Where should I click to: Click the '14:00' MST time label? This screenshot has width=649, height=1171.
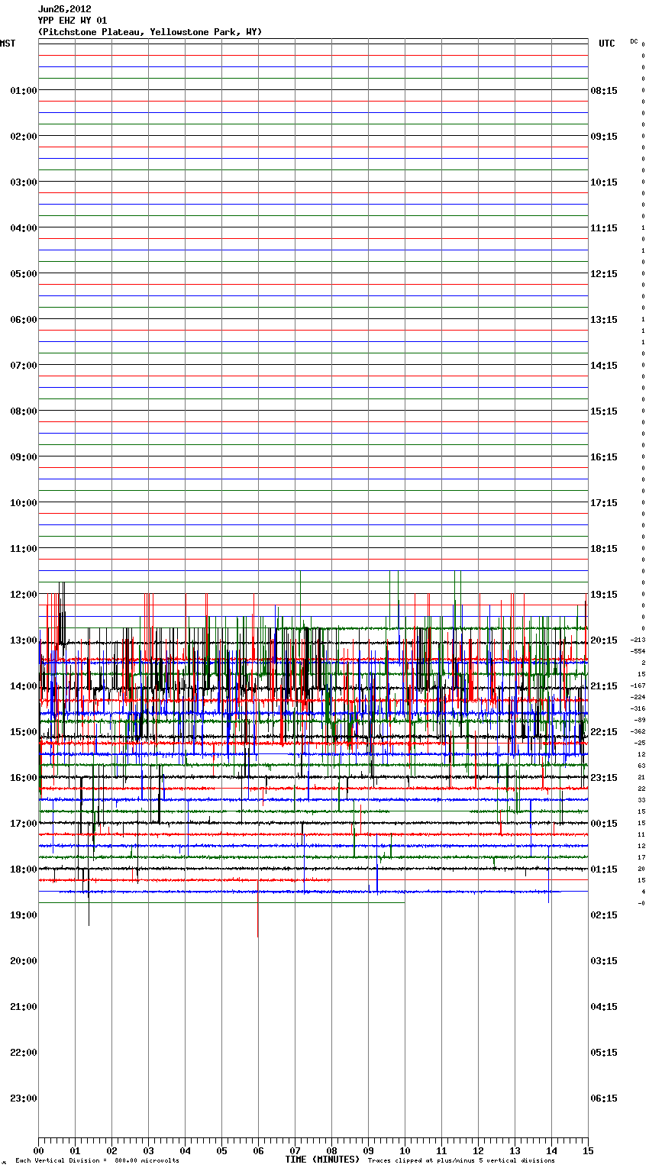click(x=24, y=686)
